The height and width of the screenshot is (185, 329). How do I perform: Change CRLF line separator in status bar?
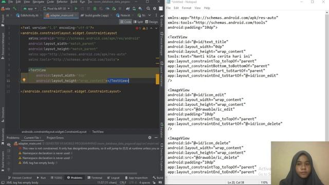pos(123,183)
